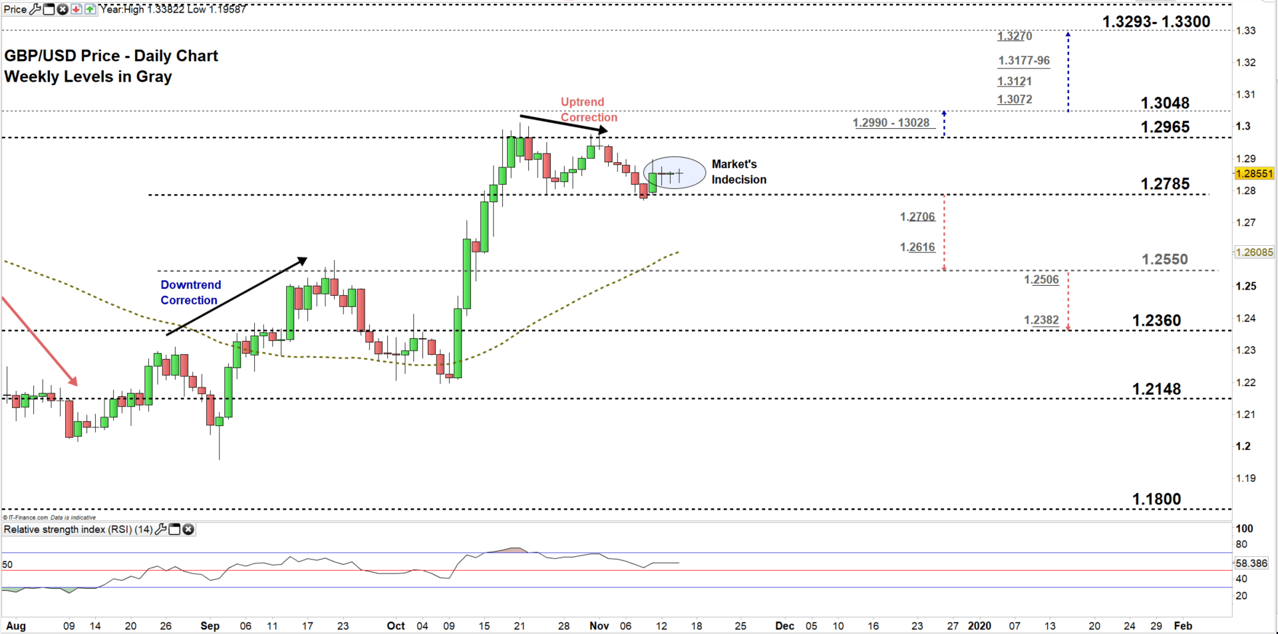1278x634 pixels.
Task: Click the IT-Finance.com data attribution text
Action: 50,518
